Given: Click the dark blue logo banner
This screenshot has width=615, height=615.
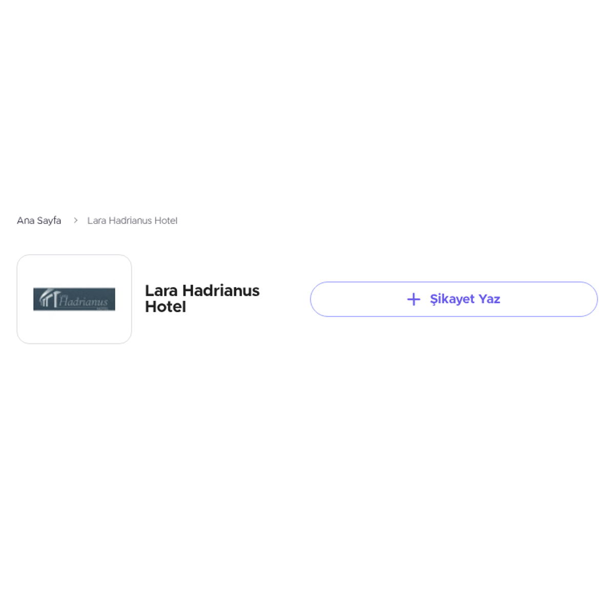Looking at the screenshot, I should pos(74,299).
